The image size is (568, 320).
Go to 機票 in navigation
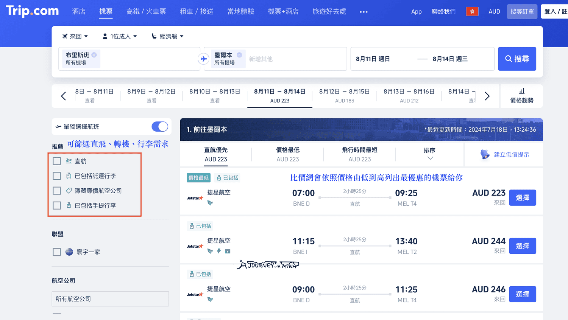click(x=106, y=12)
